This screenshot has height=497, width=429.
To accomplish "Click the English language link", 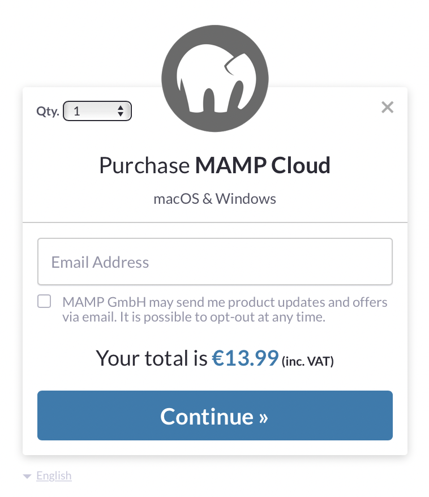I will (x=54, y=475).
